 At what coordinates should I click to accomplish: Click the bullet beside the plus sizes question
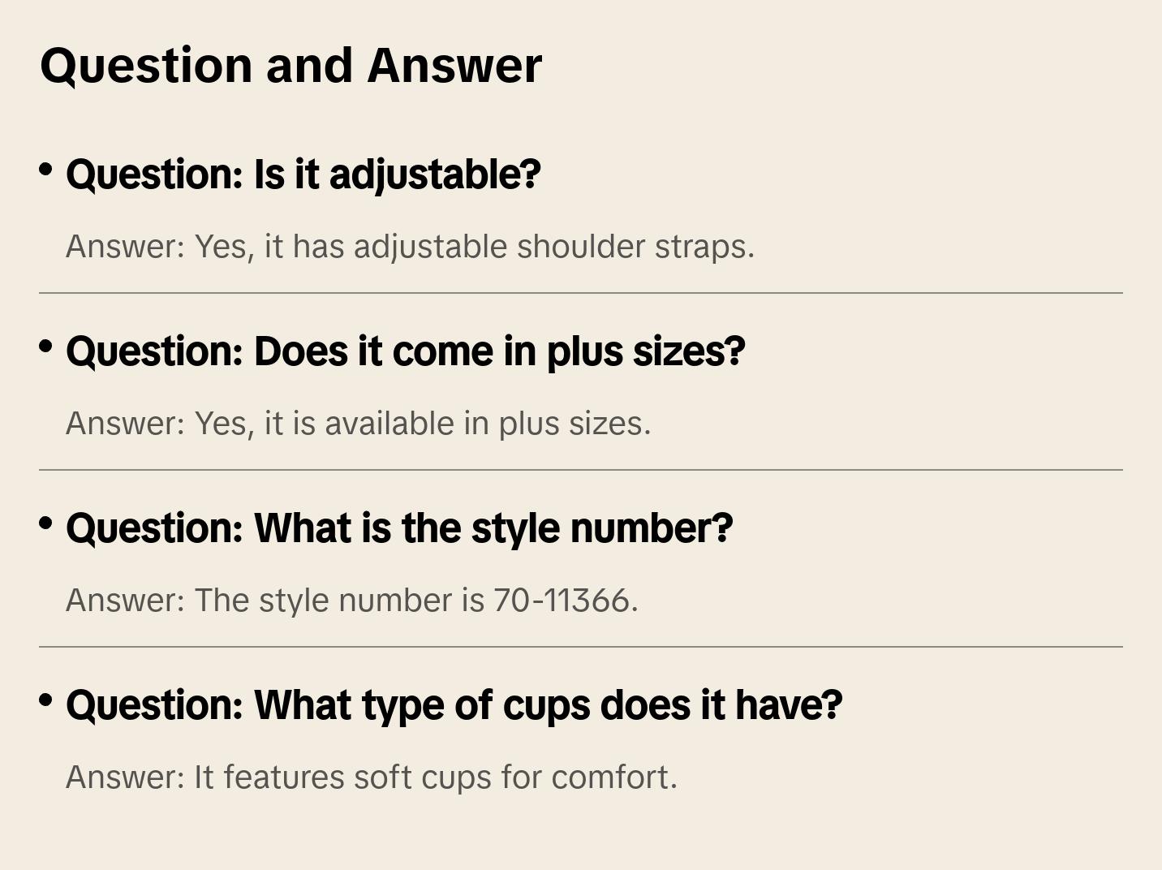tap(46, 347)
